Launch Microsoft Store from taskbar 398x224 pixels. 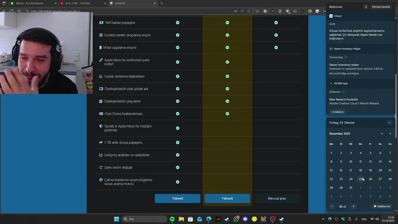point(190,219)
